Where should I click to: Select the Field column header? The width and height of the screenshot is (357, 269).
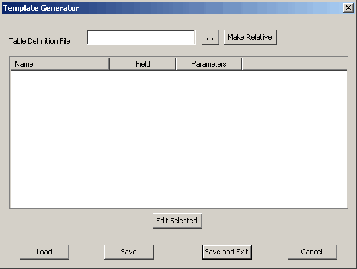point(143,64)
